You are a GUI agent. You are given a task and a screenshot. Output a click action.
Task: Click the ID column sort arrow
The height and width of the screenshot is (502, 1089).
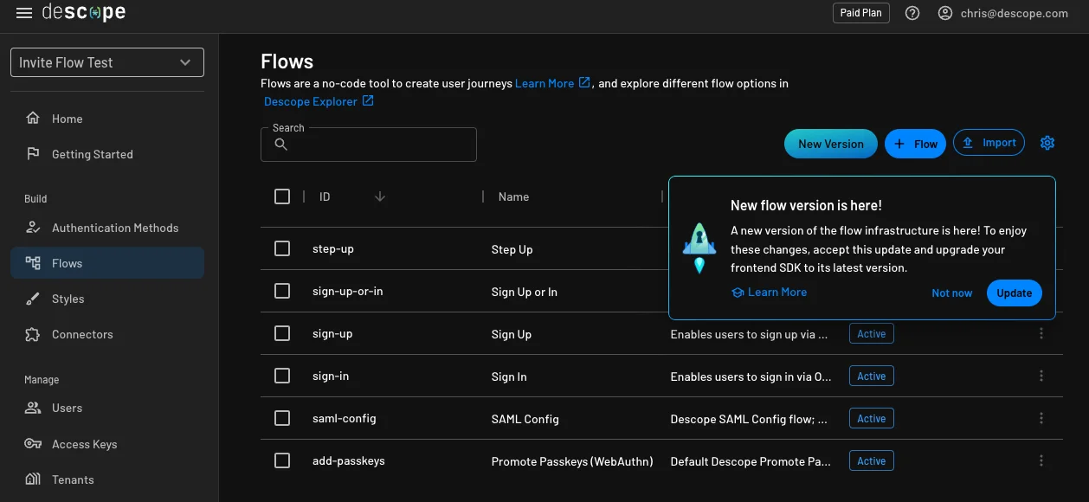click(379, 196)
